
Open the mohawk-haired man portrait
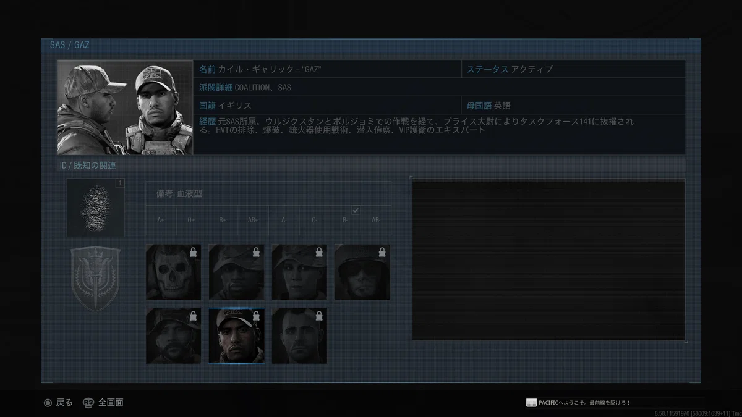pos(299,336)
